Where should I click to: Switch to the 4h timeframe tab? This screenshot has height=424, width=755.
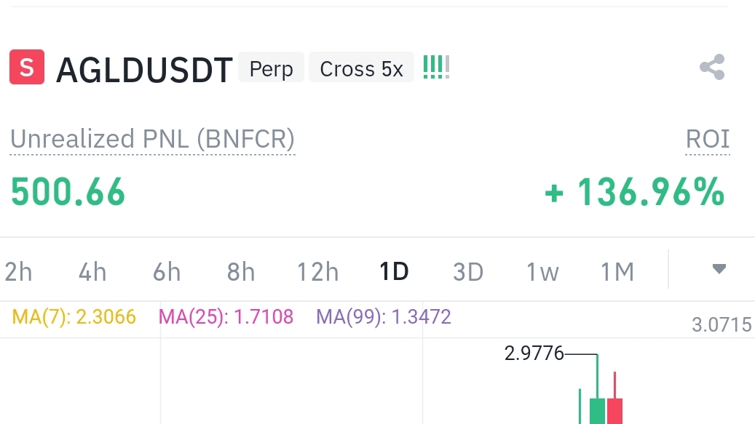pyautogui.click(x=91, y=271)
